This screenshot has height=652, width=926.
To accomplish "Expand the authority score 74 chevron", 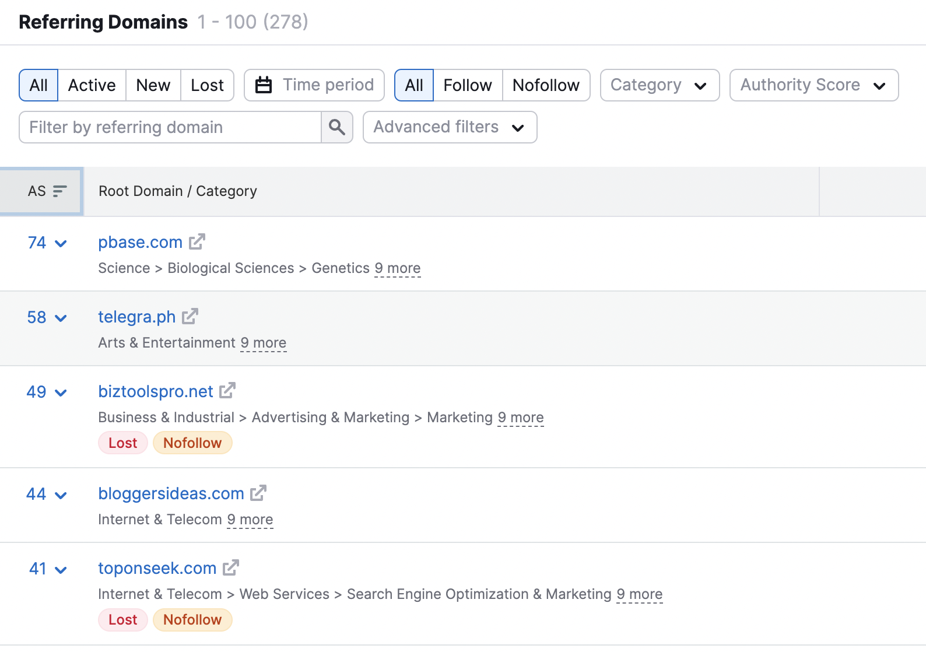I will [61, 244].
